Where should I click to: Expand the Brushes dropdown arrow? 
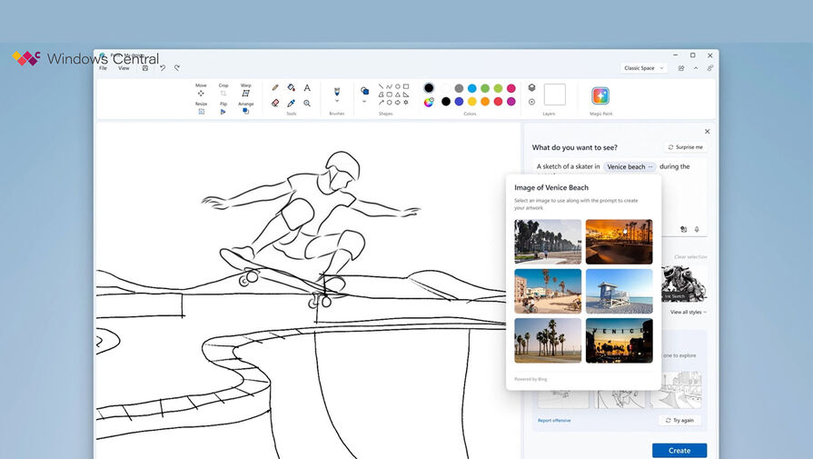(336, 102)
